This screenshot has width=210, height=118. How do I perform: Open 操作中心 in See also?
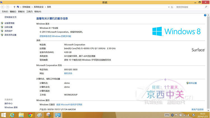8,104
